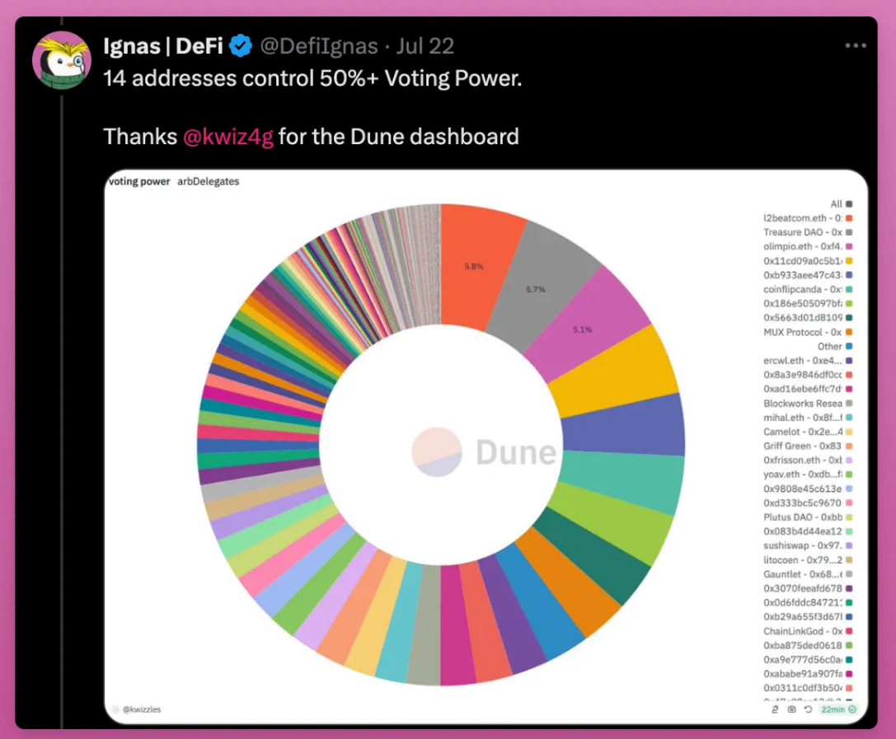Click the Plutus DAO legend entry

808,517
